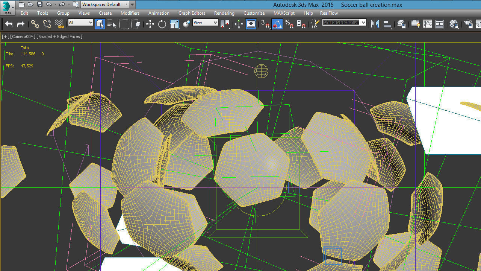
Task: Expand the Redo history dropdown arrow
Action: coord(69,5)
